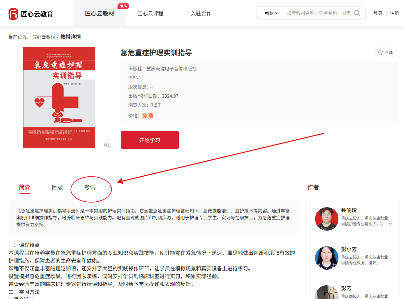Viewport: 403px width, 299px height.
Task: Open the 教材 search type dropdown
Action: click(x=271, y=13)
